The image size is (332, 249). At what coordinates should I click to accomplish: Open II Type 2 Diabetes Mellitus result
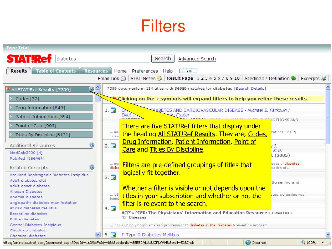[x=150, y=235]
